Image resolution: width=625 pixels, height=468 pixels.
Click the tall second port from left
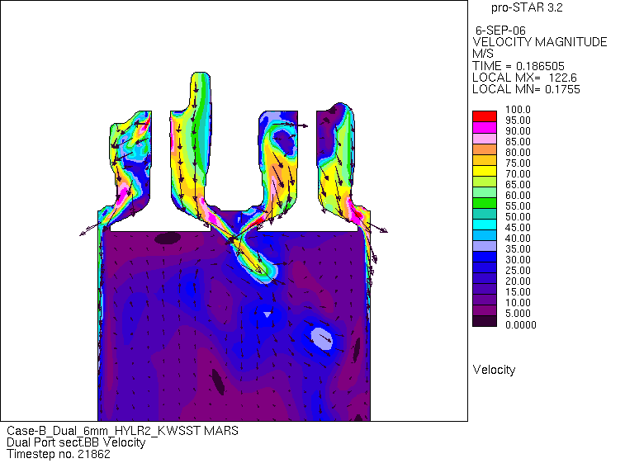pyautogui.click(x=191, y=144)
